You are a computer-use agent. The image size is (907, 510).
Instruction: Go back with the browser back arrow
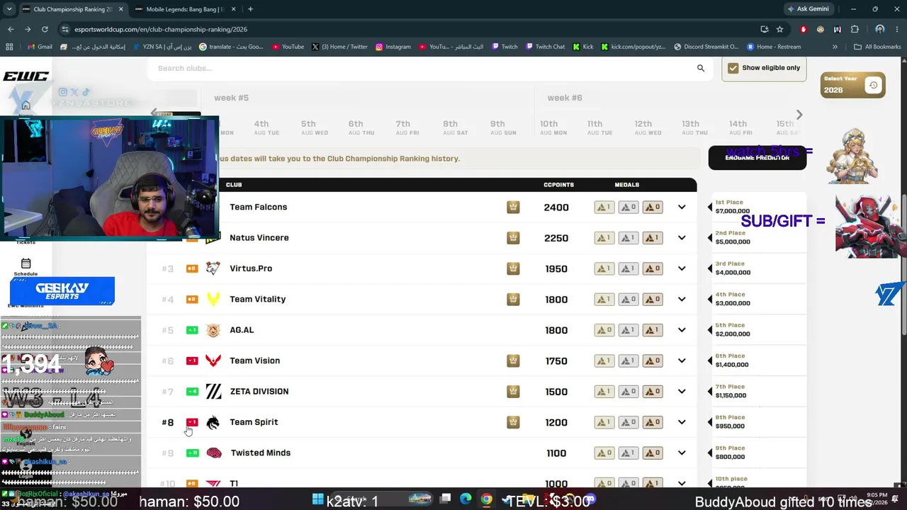point(11,29)
